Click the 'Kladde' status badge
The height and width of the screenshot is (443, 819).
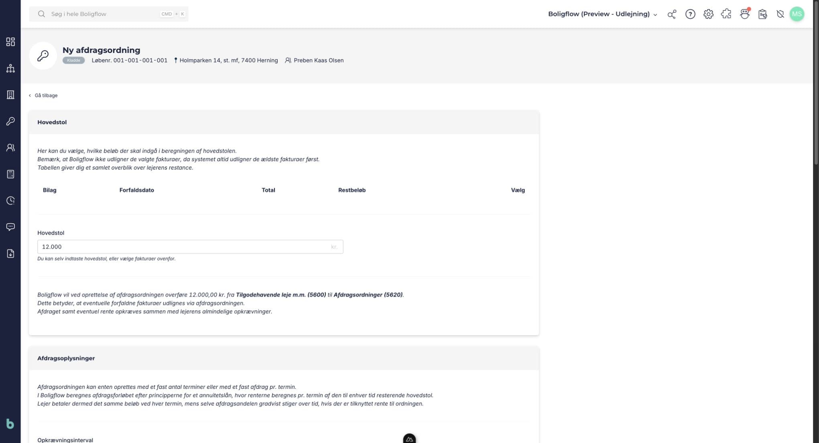(x=73, y=60)
